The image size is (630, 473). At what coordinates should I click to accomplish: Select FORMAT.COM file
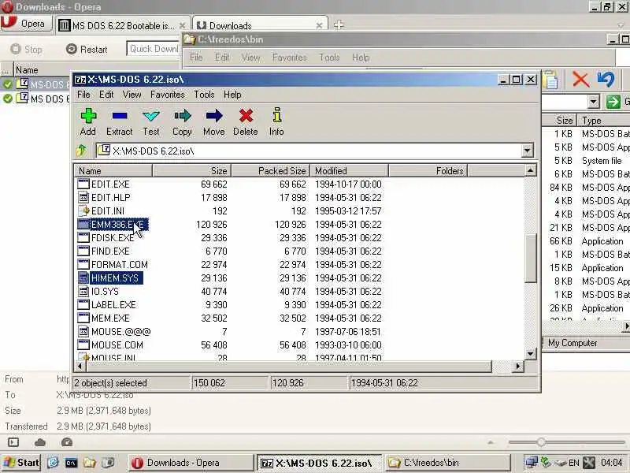tap(120, 265)
